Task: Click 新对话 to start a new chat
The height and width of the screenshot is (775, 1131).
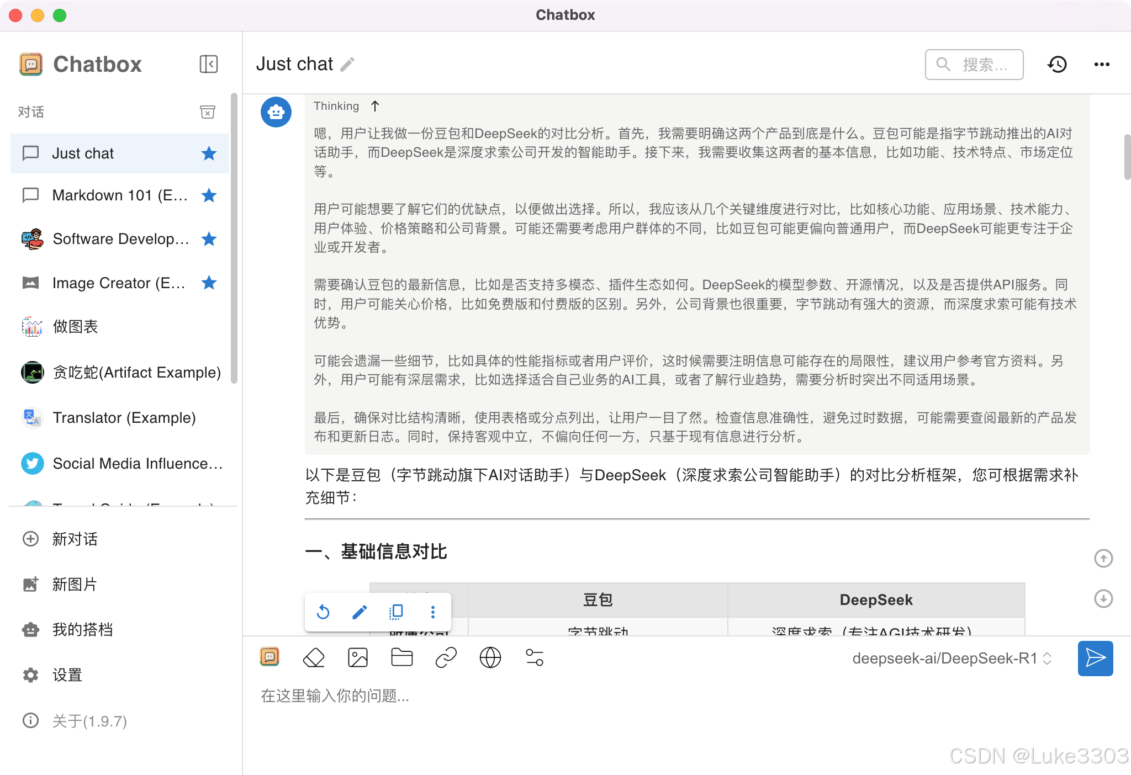Action: click(75, 539)
